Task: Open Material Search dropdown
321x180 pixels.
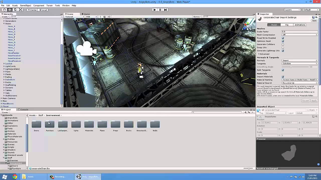Action: tap(300, 83)
